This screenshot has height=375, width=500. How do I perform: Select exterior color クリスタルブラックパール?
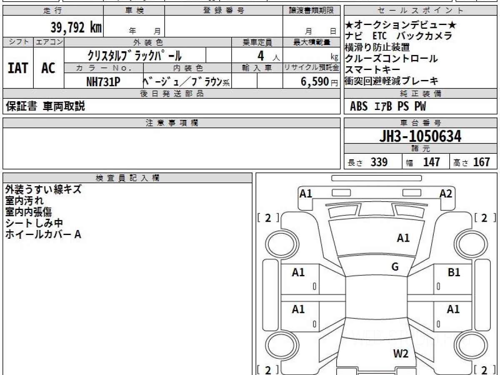(x=135, y=55)
